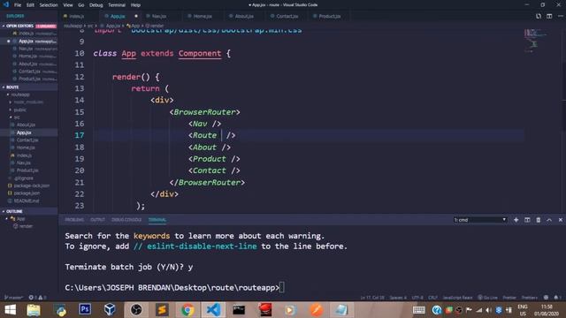This screenshot has width=566, height=318.
Task: Open the Edit menu
Action: [30, 5]
